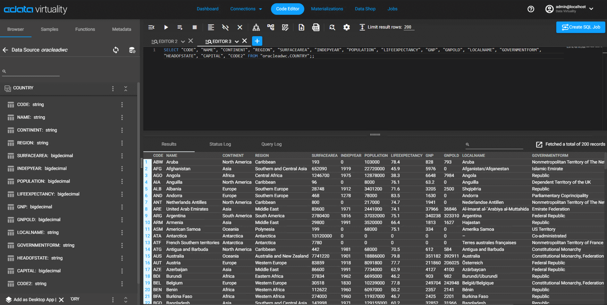Add a new editor tab
Screen dimensions: 607x305
pyautogui.click(x=257, y=41)
